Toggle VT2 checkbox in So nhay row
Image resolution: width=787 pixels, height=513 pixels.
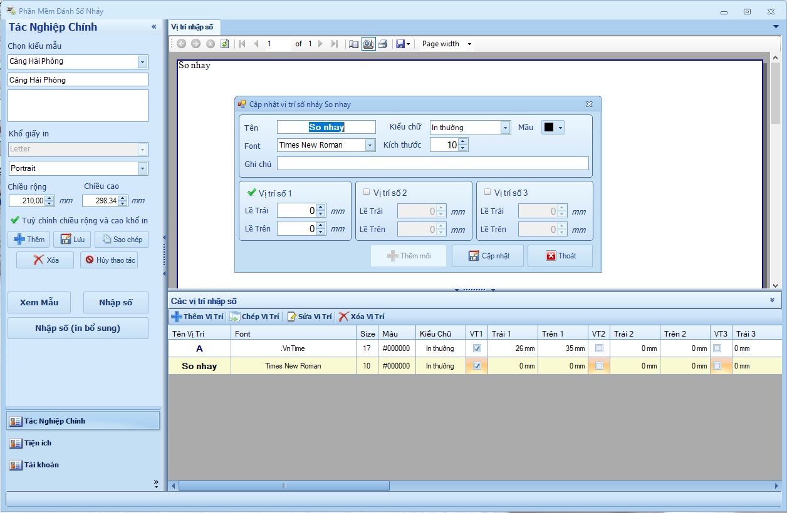click(x=599, y=366)
